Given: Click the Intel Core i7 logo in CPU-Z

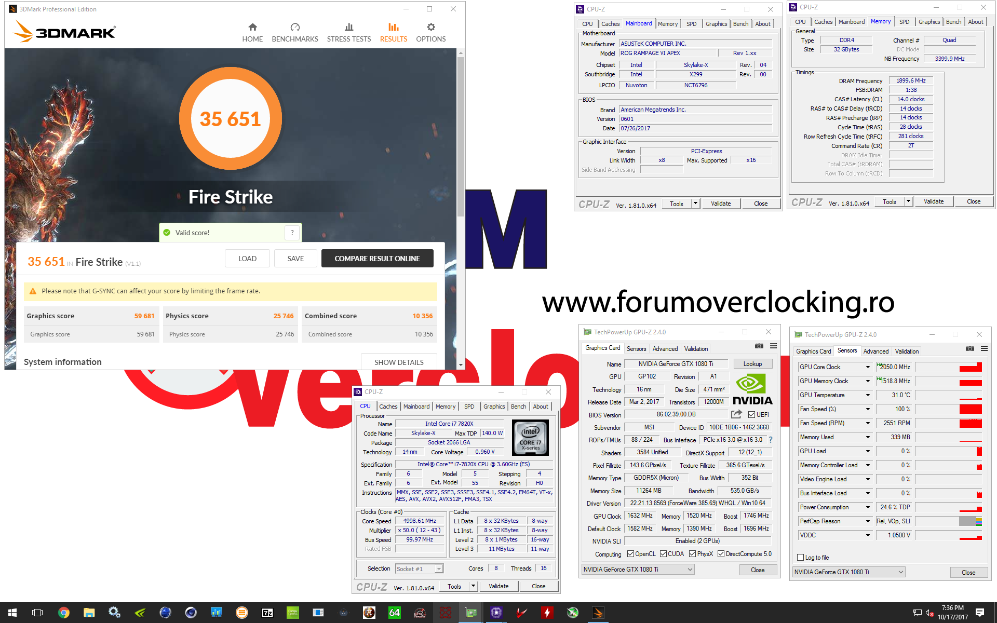Looking at the screenshot, I should (x=530, y=438).
